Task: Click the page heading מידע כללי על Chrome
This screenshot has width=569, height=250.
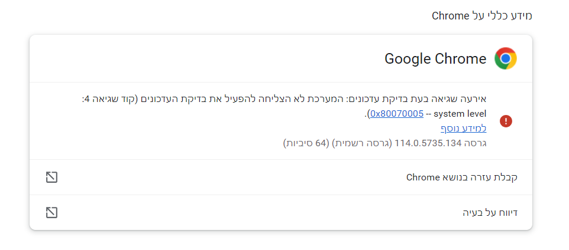Action: 482,17
